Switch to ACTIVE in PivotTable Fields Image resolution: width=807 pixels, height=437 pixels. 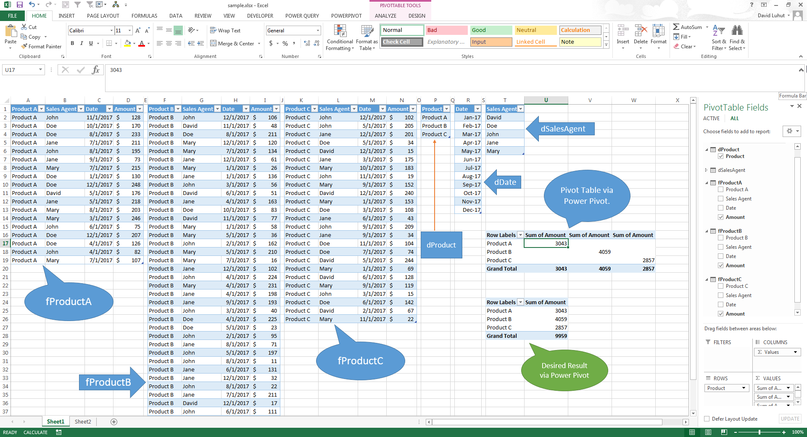pyautogui.click(x=711, y=118)
